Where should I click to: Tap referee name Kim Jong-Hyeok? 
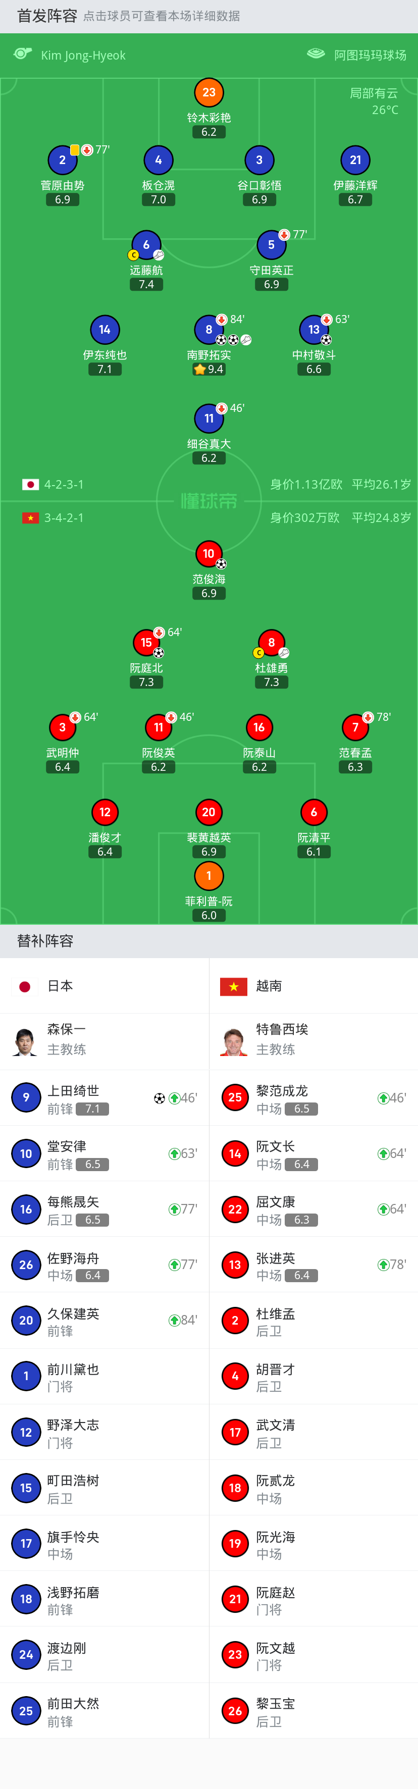click(83, 55)
